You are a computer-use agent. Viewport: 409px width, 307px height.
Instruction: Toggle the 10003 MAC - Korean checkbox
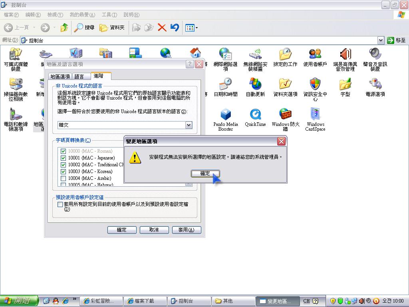coord(63,171)
